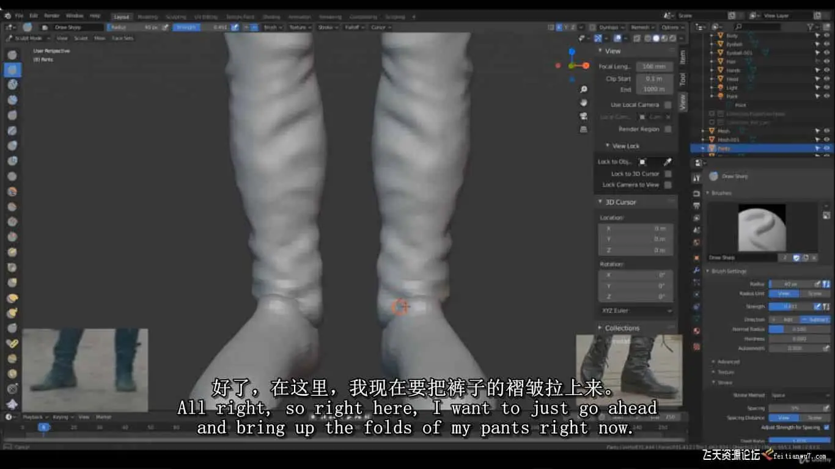Select the Clay Strips brush tool
The height and width of the screenshot is (469, 835).
pos(12,100)
